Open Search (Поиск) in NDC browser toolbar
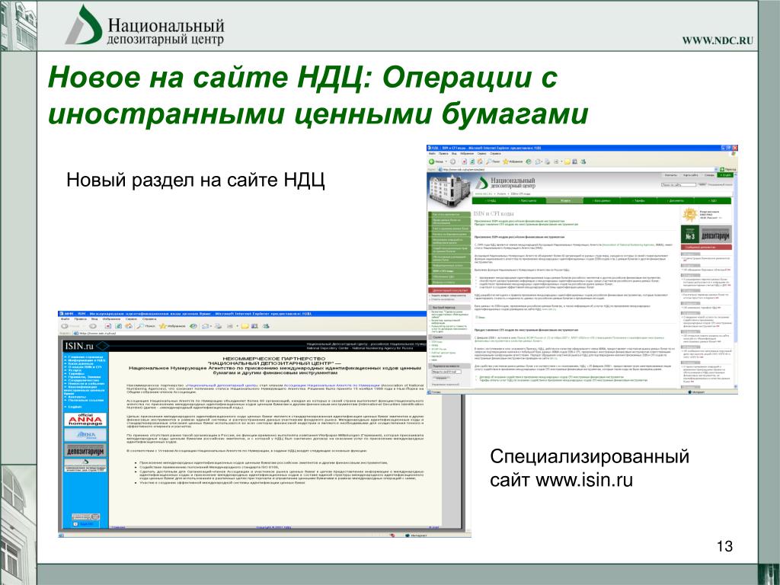This screenshot has height=585, width=780. [493, 161]
